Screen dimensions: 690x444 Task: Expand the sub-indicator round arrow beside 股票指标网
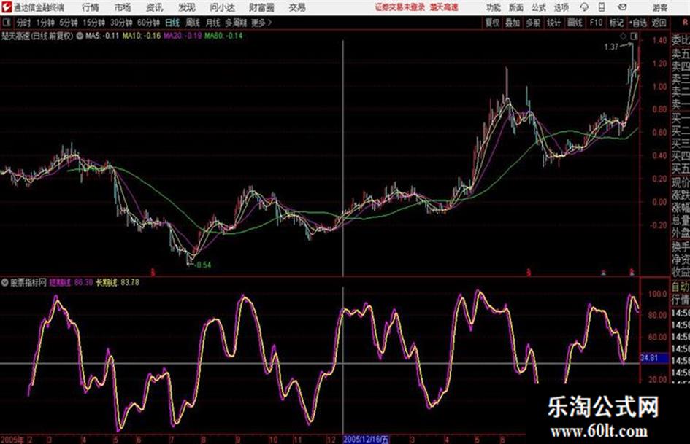point(5,282)
